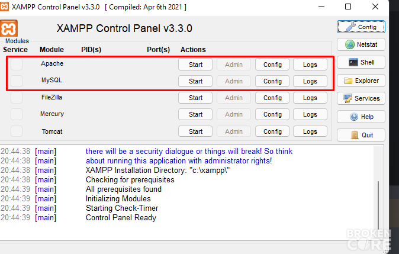Open Config for MySQL
The height and width of the screenshot is (254, 399).
272,81
